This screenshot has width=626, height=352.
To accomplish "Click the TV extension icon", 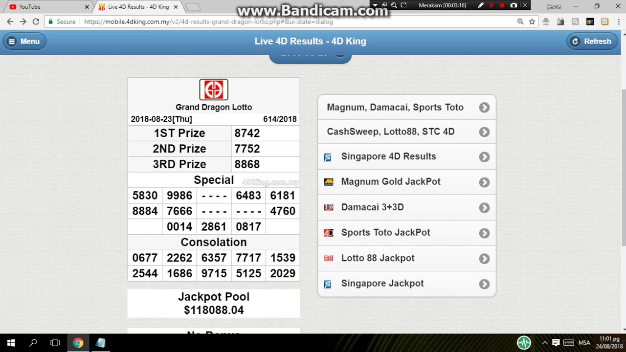I will tap(560, 22).
